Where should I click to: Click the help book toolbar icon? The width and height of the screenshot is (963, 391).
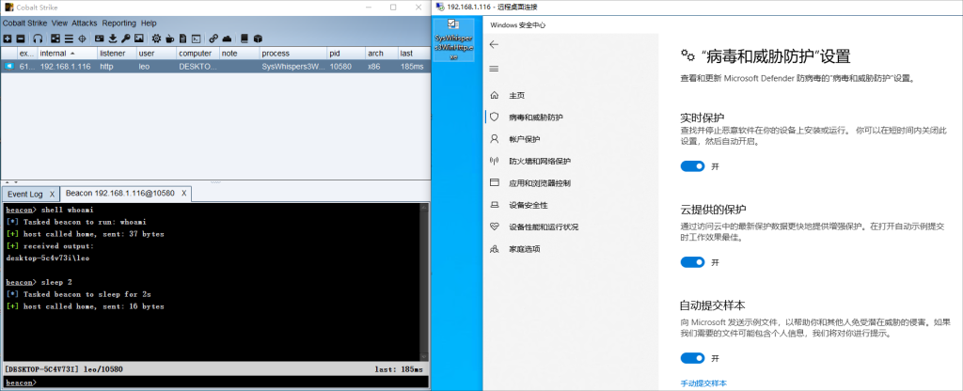click(245, 39)
